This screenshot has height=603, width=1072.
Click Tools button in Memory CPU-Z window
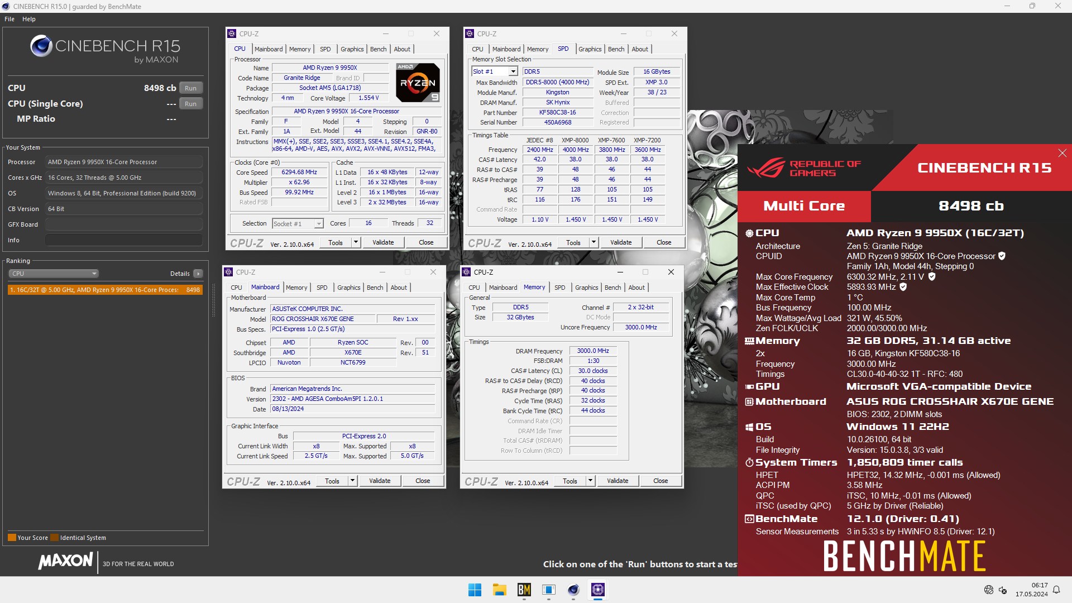tap(570, 481)
